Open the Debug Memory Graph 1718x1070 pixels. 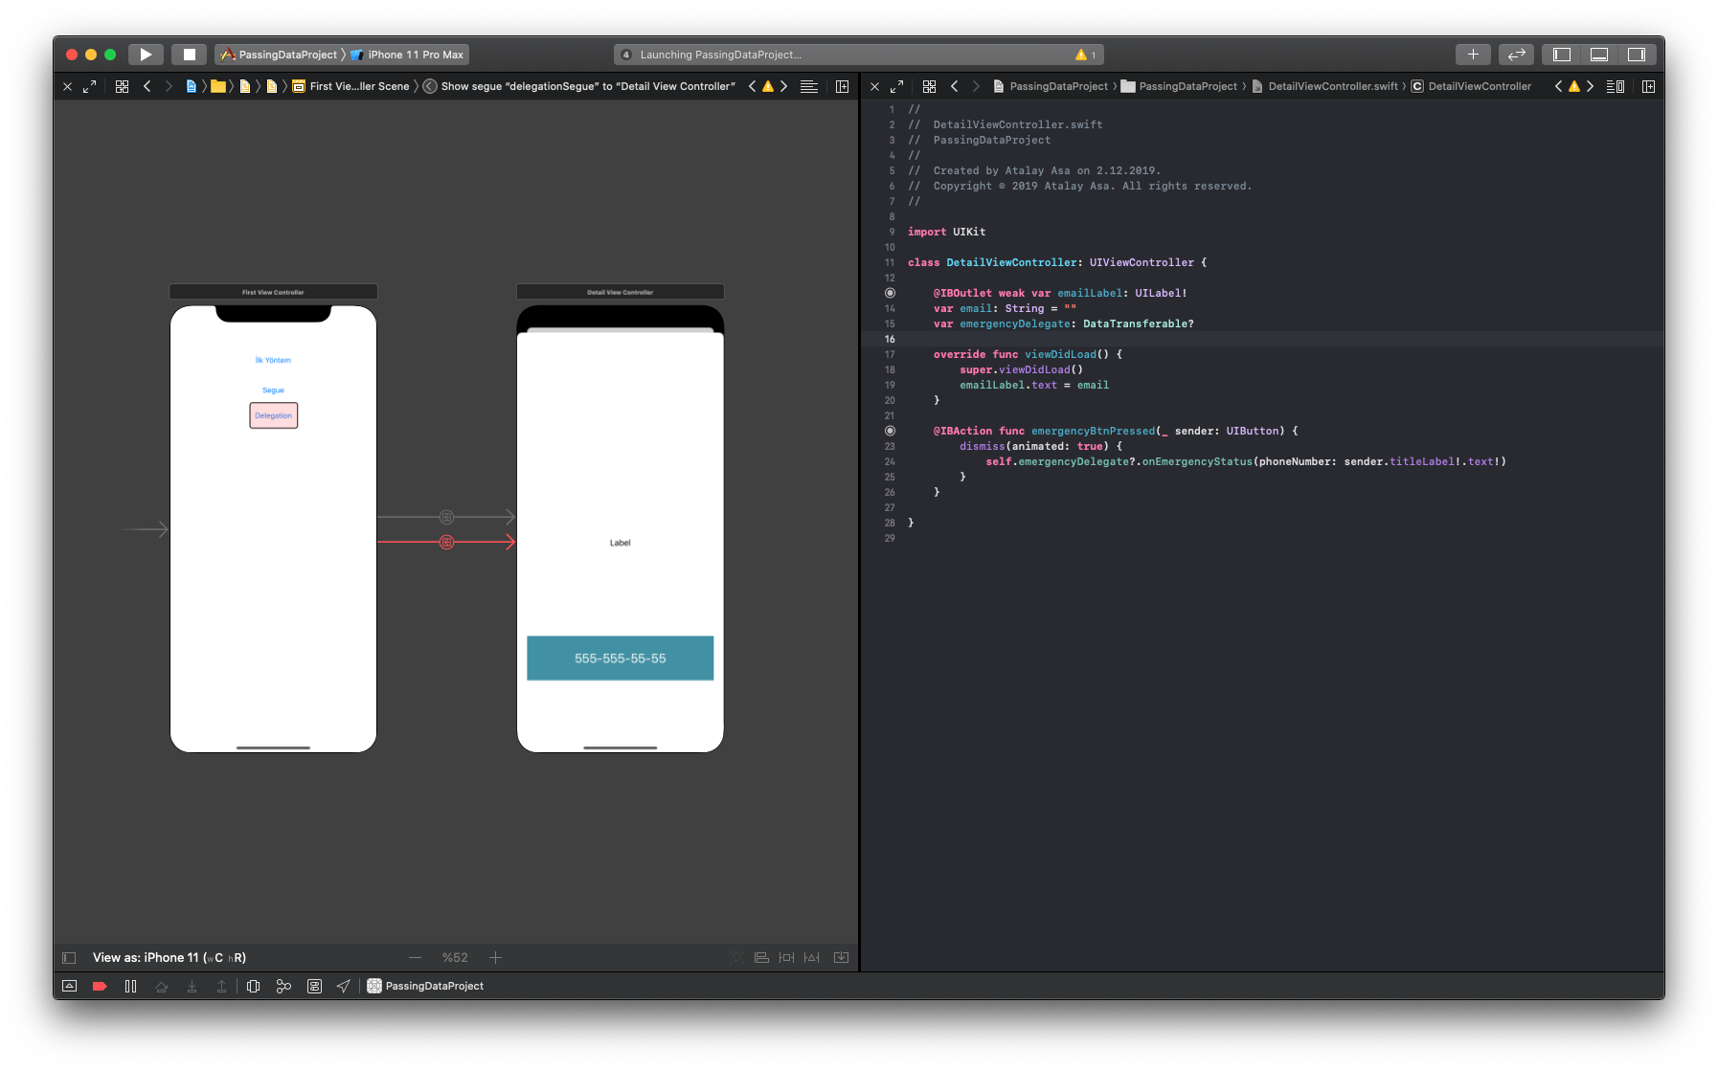tap(283, 986)
